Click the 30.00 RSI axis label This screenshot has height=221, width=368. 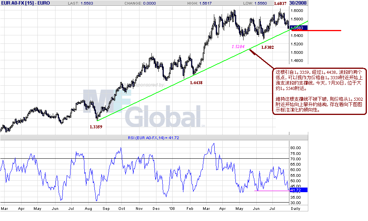pos(296,203)
